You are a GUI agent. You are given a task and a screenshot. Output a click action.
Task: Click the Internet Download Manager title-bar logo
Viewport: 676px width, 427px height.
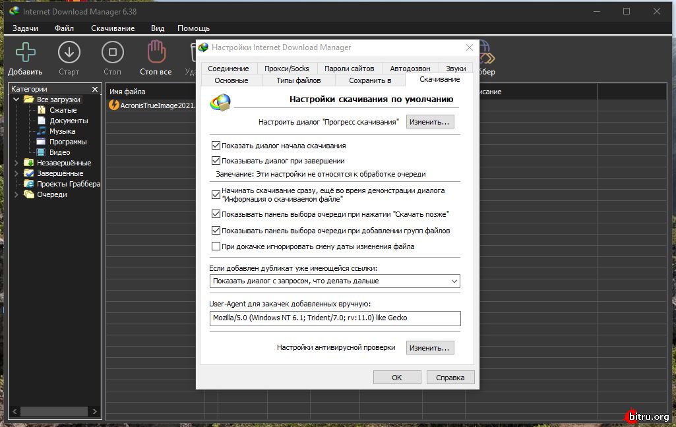coord(15,11)
